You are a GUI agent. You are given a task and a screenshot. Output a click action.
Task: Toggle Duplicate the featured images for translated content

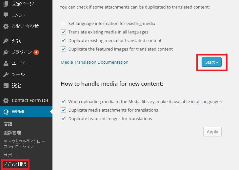63,49
